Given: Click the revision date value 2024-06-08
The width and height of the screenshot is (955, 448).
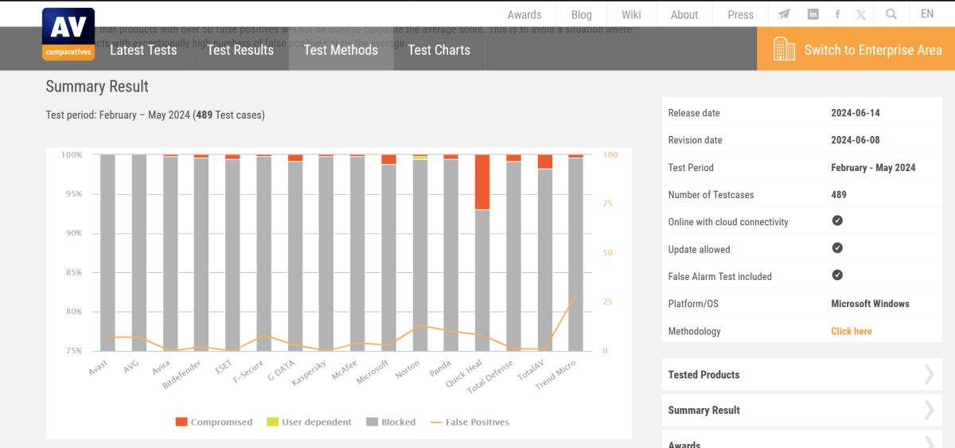Looking at the screenshot, I should (856, 140).
